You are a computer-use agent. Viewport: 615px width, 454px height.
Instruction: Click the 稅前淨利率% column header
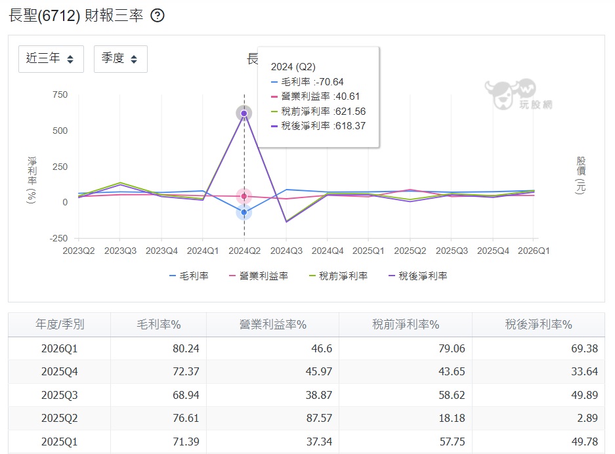click(406, 325)
